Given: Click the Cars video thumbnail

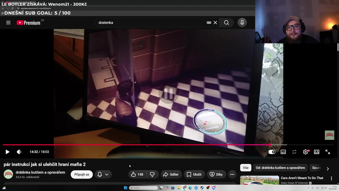Looking at the screenshot, I should click(x=260, y=180).
